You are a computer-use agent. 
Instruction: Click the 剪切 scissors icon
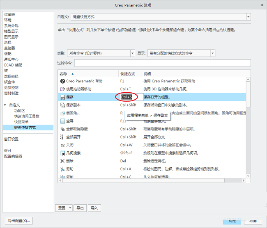click(62, 169)
